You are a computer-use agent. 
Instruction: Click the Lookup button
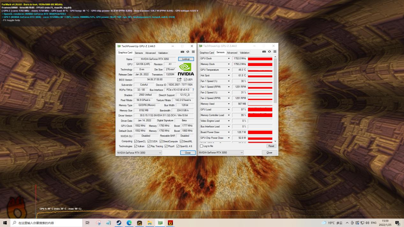click(x=186, y=59)
